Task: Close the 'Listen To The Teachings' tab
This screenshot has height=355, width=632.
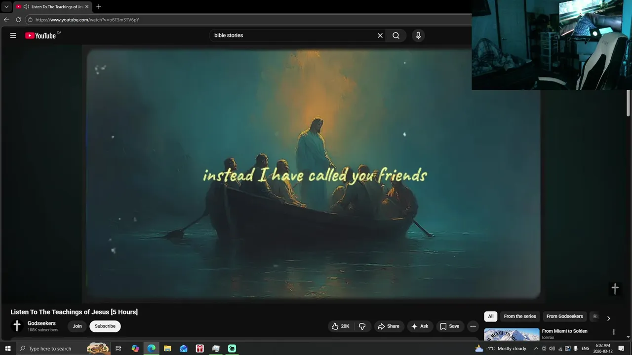Action: pyautogui.click(x=87, y=7)
